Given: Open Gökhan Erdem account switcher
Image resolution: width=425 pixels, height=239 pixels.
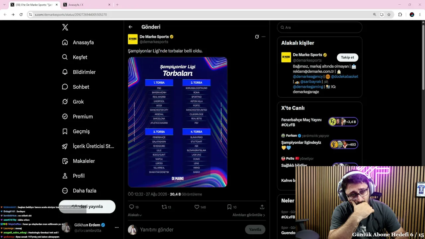Looking at the screenshot, I should [90, 227].
